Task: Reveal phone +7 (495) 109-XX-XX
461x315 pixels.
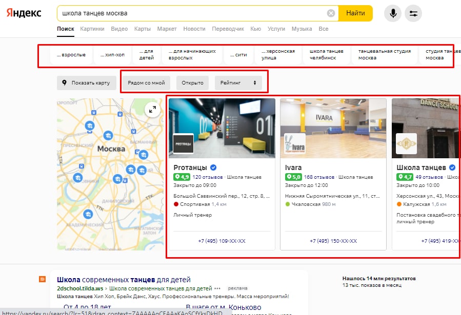Action: coord(222,241)
